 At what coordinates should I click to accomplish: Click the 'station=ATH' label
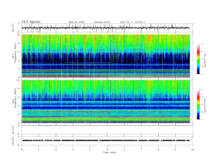click(102, 22)
